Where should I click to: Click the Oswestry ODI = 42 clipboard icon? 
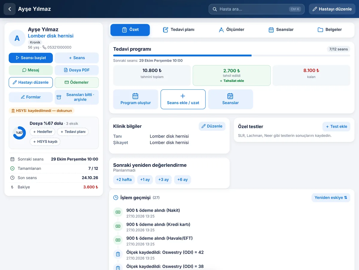pos(118,254)
